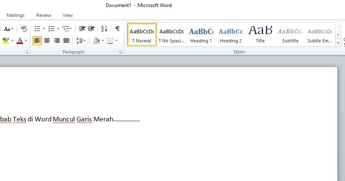
Task: Click the Sort A-Z icon
Action: 104,29
